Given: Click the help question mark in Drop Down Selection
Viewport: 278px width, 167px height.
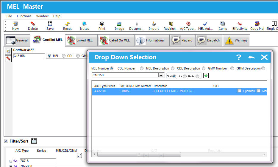Looking at the screenshot, I should pyautogui.click(x=239, y=57).
